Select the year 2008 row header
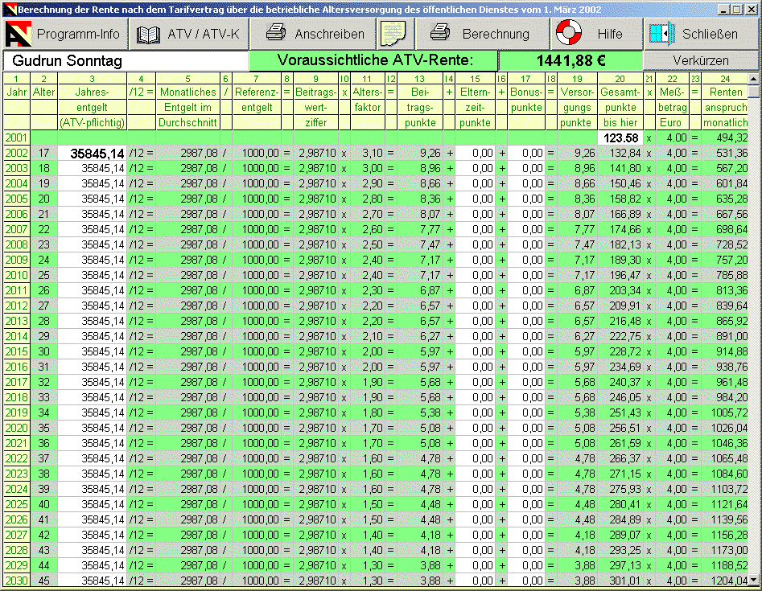Screen dimensions: 762x591 (x=17, y=244)
